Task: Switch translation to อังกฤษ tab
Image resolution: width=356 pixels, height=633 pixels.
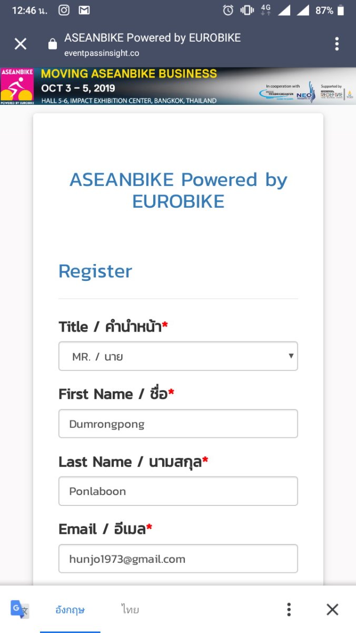Action: pyautogui.click(x=70, y=610)
